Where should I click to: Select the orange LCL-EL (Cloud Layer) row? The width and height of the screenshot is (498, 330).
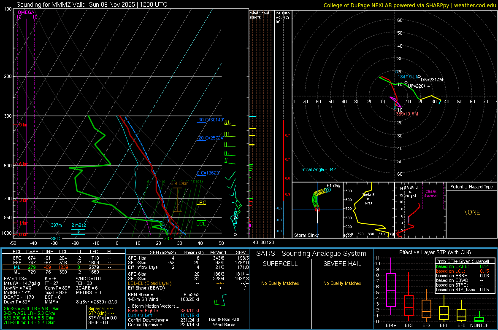click(188, 283)
